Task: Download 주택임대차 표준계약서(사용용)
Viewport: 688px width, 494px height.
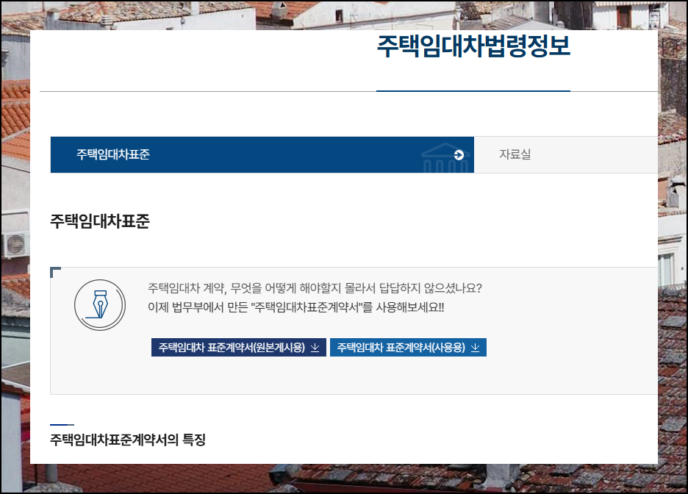Action: tap(408, 348)
